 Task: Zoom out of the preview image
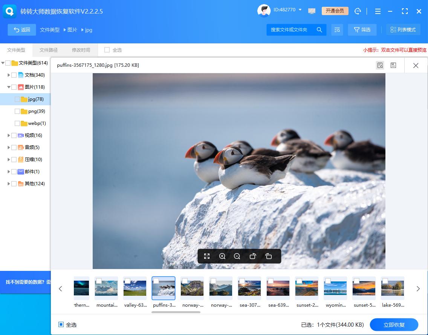237,257
